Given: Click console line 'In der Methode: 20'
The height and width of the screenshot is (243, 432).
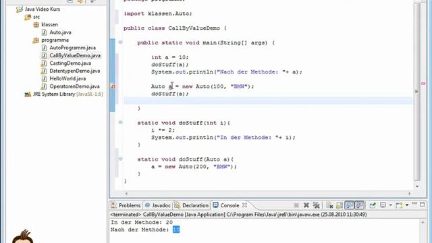Looking at the screenshot, I should (142, 222).
